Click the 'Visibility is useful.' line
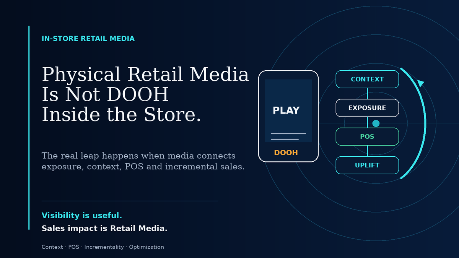The height and width of the screenshot is (258, 459). point(82,216)
